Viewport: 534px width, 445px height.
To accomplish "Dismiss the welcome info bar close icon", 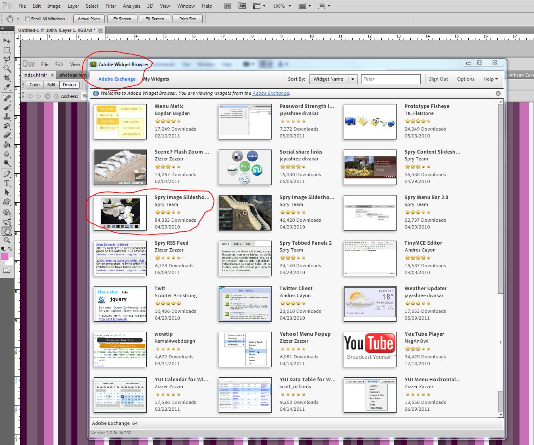I will 498,93.
